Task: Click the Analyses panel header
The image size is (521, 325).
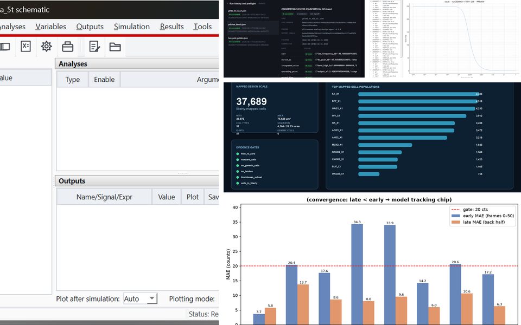Action: point(137,64)
